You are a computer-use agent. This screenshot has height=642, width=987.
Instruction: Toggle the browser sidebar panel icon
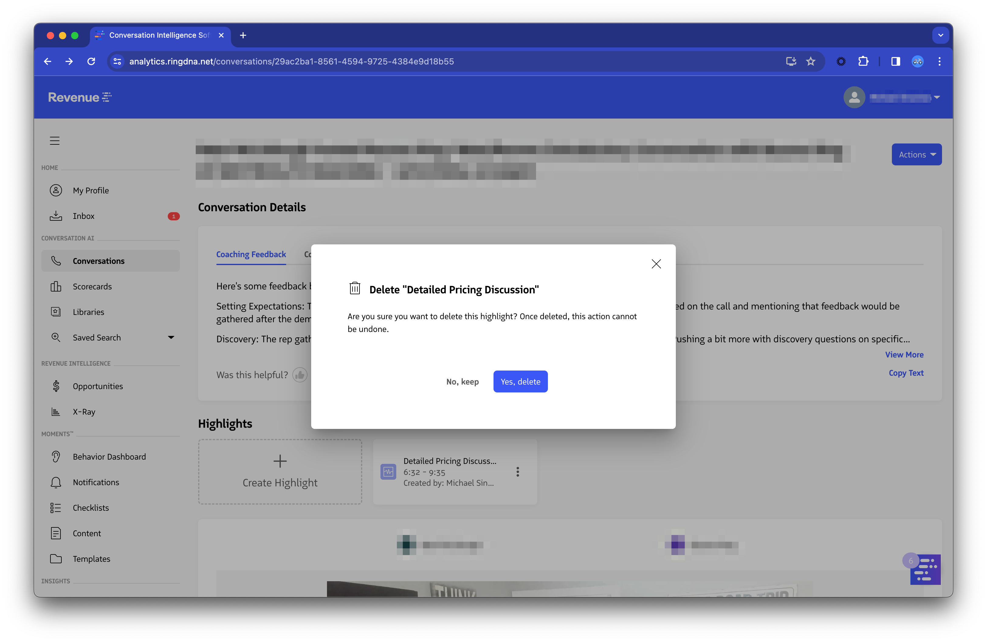tap(895, 61)
